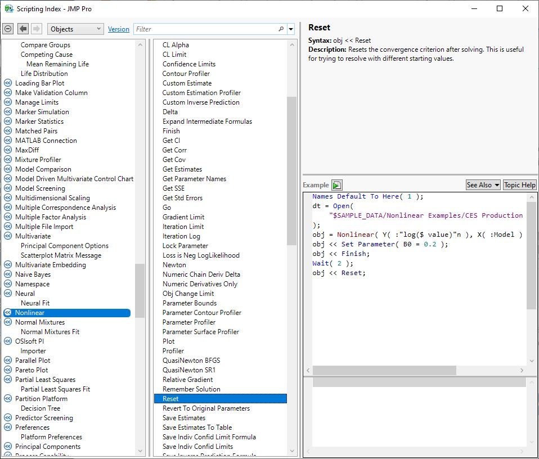Click the back arrow navigation icon
This screenshot has height=459, width=539.
coord(23,29)
